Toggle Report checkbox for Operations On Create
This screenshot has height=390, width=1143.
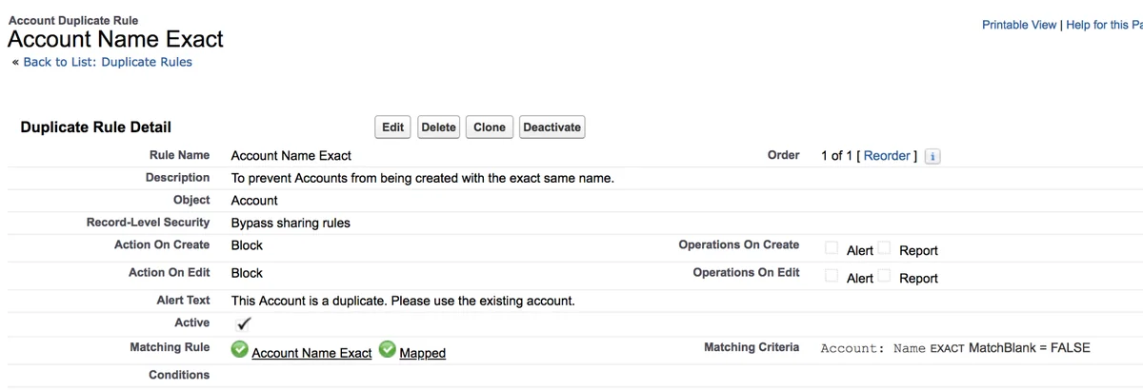[x=884, y=248]
